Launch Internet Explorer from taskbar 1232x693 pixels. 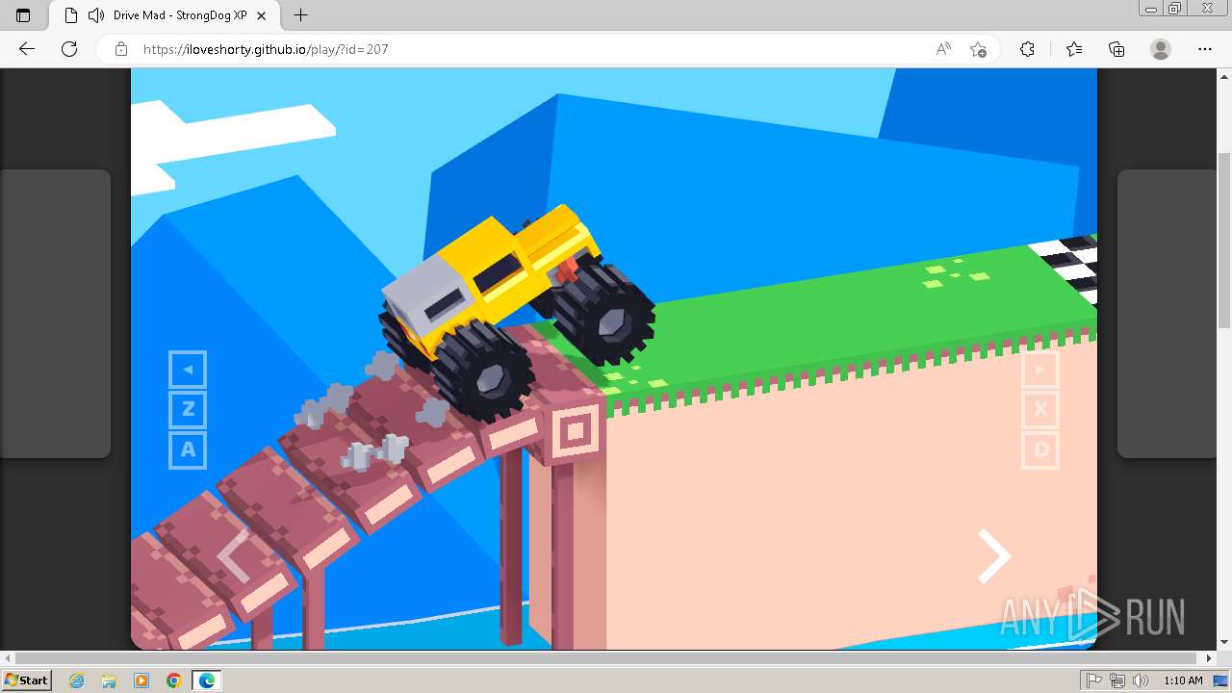[x=76, y=680]
